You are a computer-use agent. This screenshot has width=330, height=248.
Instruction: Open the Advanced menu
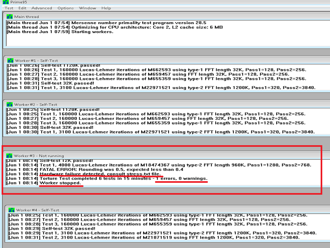click(x=42, y=8)
